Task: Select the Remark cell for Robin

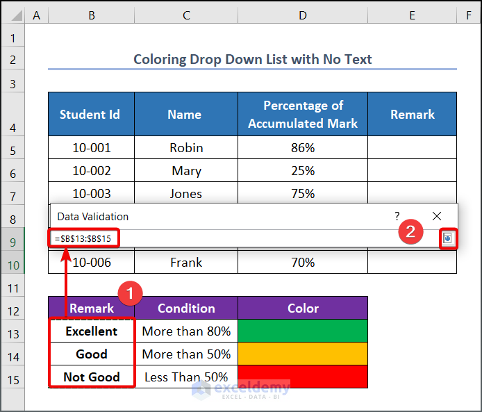Action: [x=412, y=147]
